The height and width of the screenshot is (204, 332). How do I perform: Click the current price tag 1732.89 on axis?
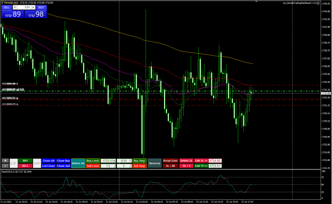[x=326, y=93]
